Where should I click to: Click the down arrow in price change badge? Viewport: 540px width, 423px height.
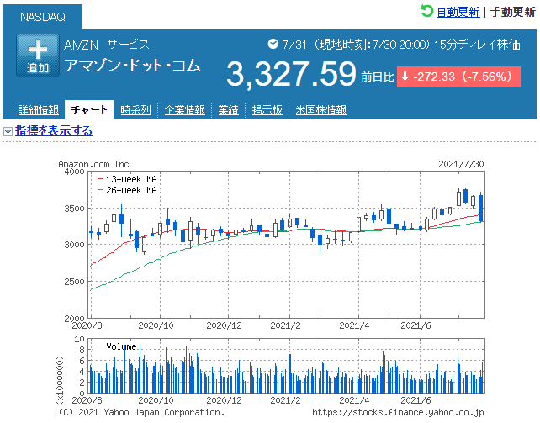[405, 77]
